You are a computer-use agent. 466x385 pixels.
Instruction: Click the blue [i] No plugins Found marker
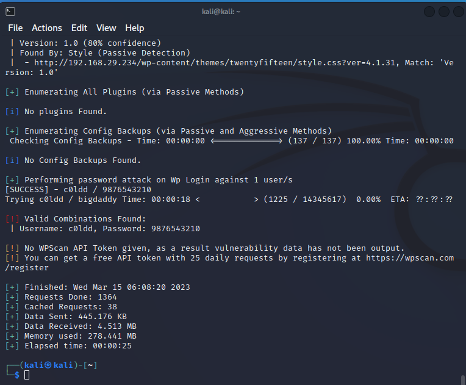point(12,112)
